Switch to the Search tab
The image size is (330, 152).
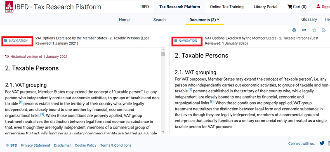159,19
